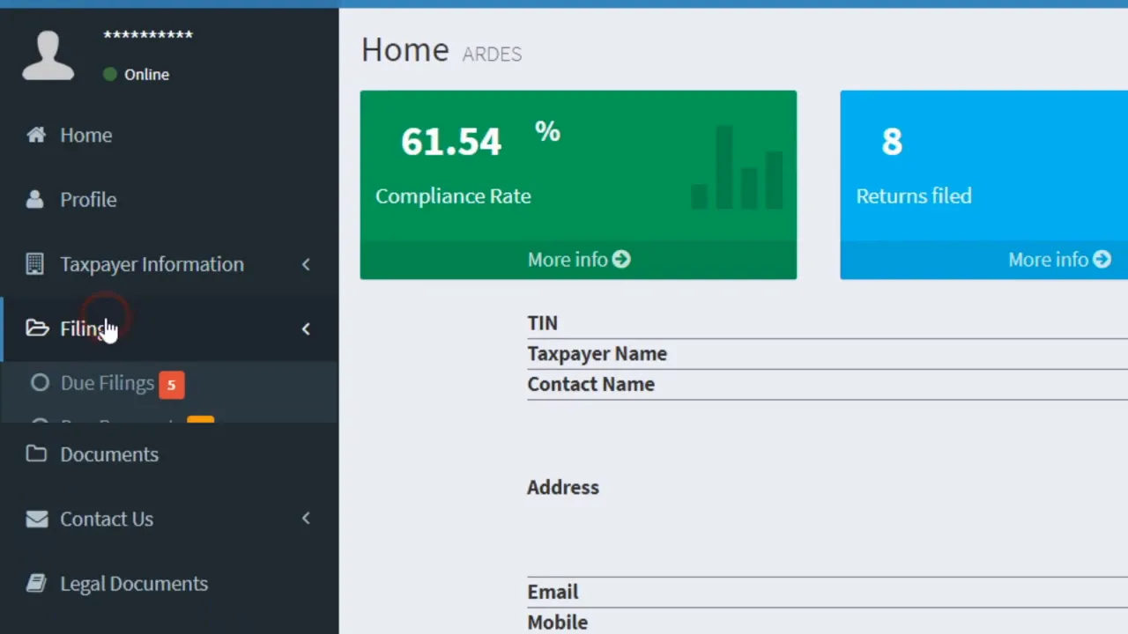
Task: Click the Contact Name field label
Action: 590,384
